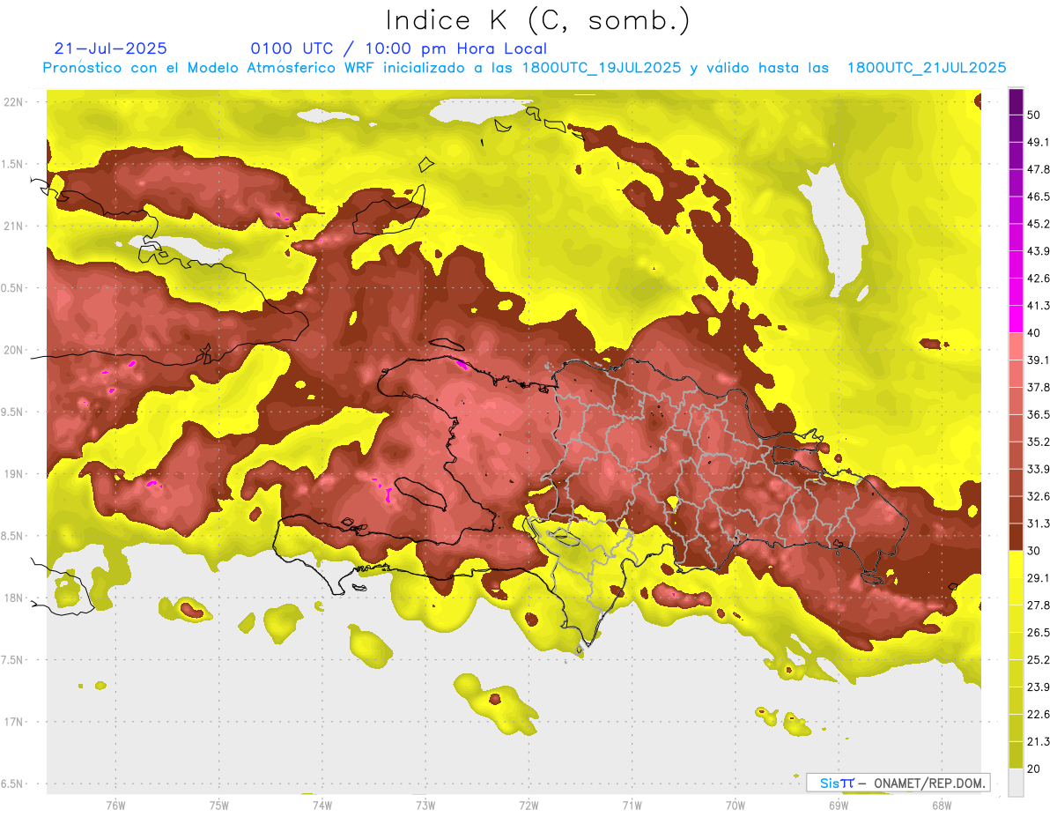Click the legend value '42.6'
The width and height of the screenshot is (1057, 817).
(x=1039, y=279)
